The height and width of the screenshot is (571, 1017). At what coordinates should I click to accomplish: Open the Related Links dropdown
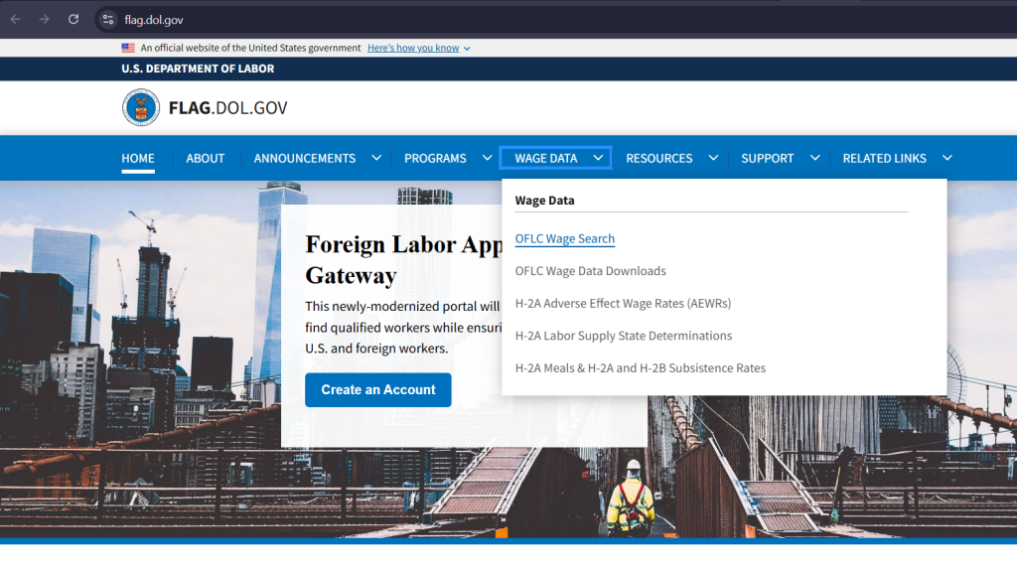(885, 158)
